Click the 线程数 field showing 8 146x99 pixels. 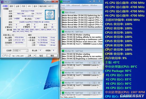(x=53, y=51)
